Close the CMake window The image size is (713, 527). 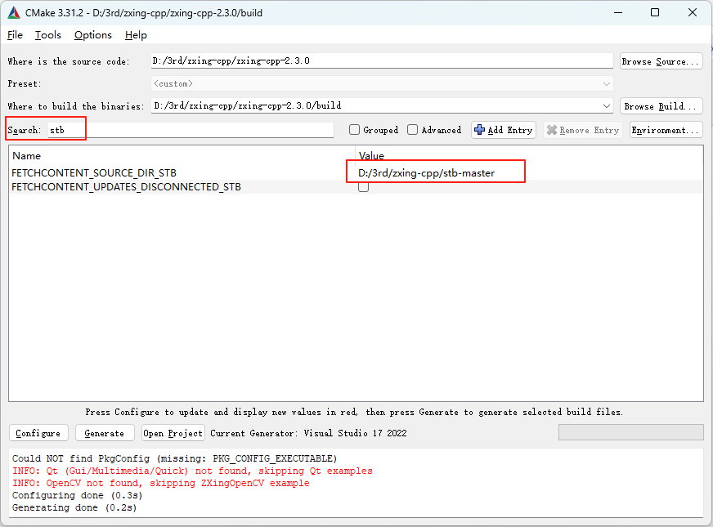tap(692, 13)
